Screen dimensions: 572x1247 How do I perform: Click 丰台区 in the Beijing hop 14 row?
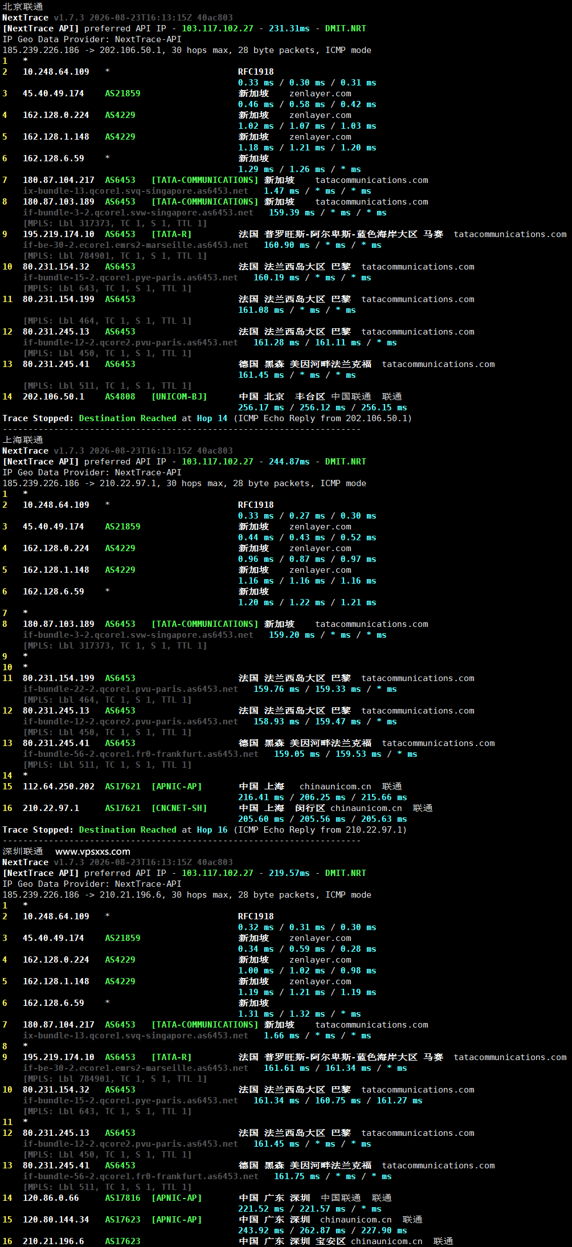pos(310,397)
